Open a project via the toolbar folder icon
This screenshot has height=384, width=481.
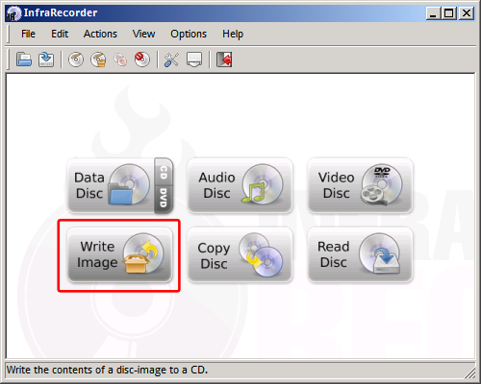point(24,60)
